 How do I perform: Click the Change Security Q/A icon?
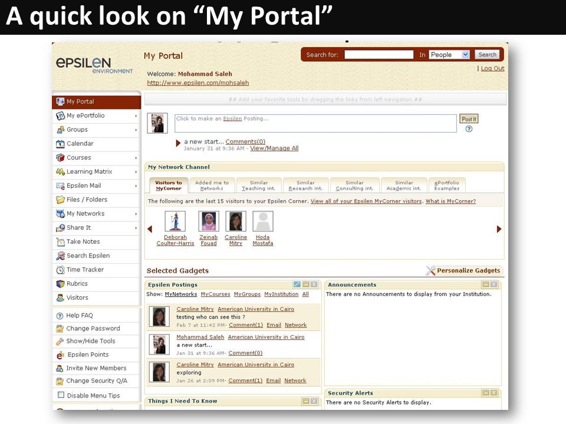click(x=60, y=381)
